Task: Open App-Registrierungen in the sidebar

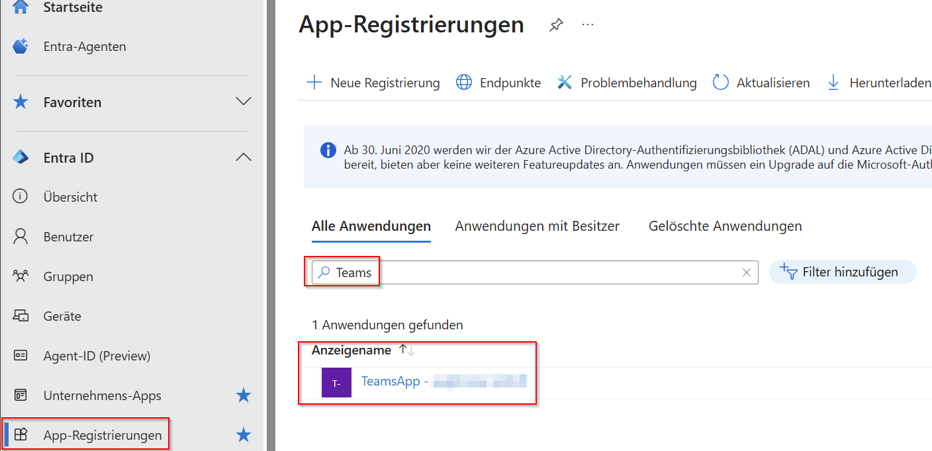Action: (x=103, y=435)
